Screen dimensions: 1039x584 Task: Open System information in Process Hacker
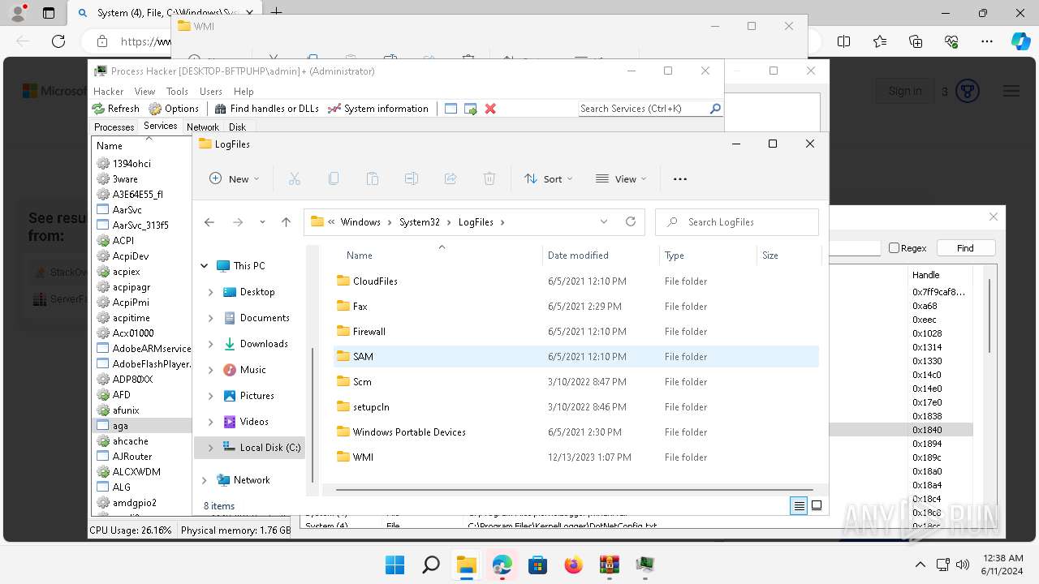coord(378,109)
